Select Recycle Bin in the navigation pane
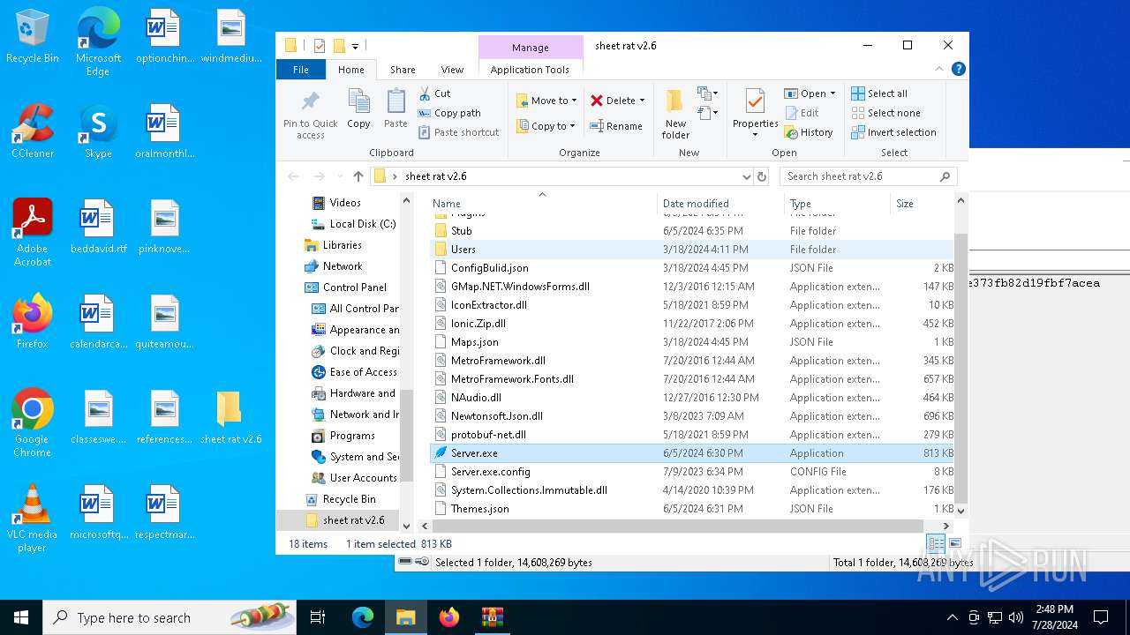This screenshot has width=1130, height=635. pyautogui.click(x=340, y=499)
